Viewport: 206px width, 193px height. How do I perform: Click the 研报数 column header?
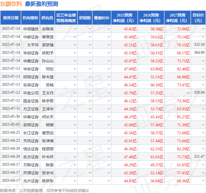pyautogui.click(x=85, y=18)
